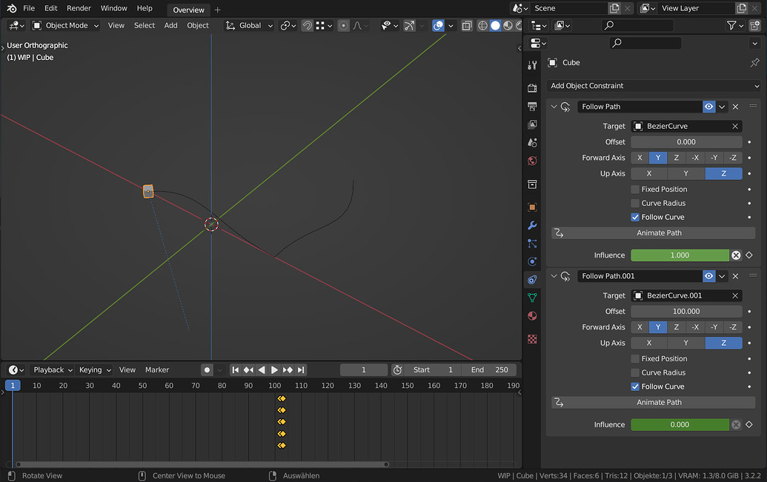767x482 pixels.
Task: Open the Material properties tab
Action: [532, 316]
